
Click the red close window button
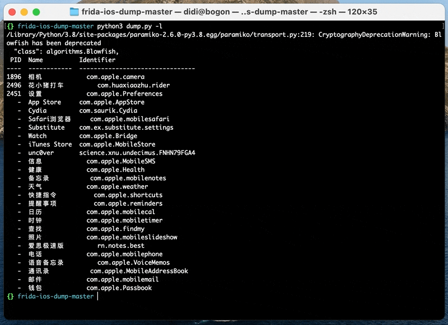(x=12, y=12)
